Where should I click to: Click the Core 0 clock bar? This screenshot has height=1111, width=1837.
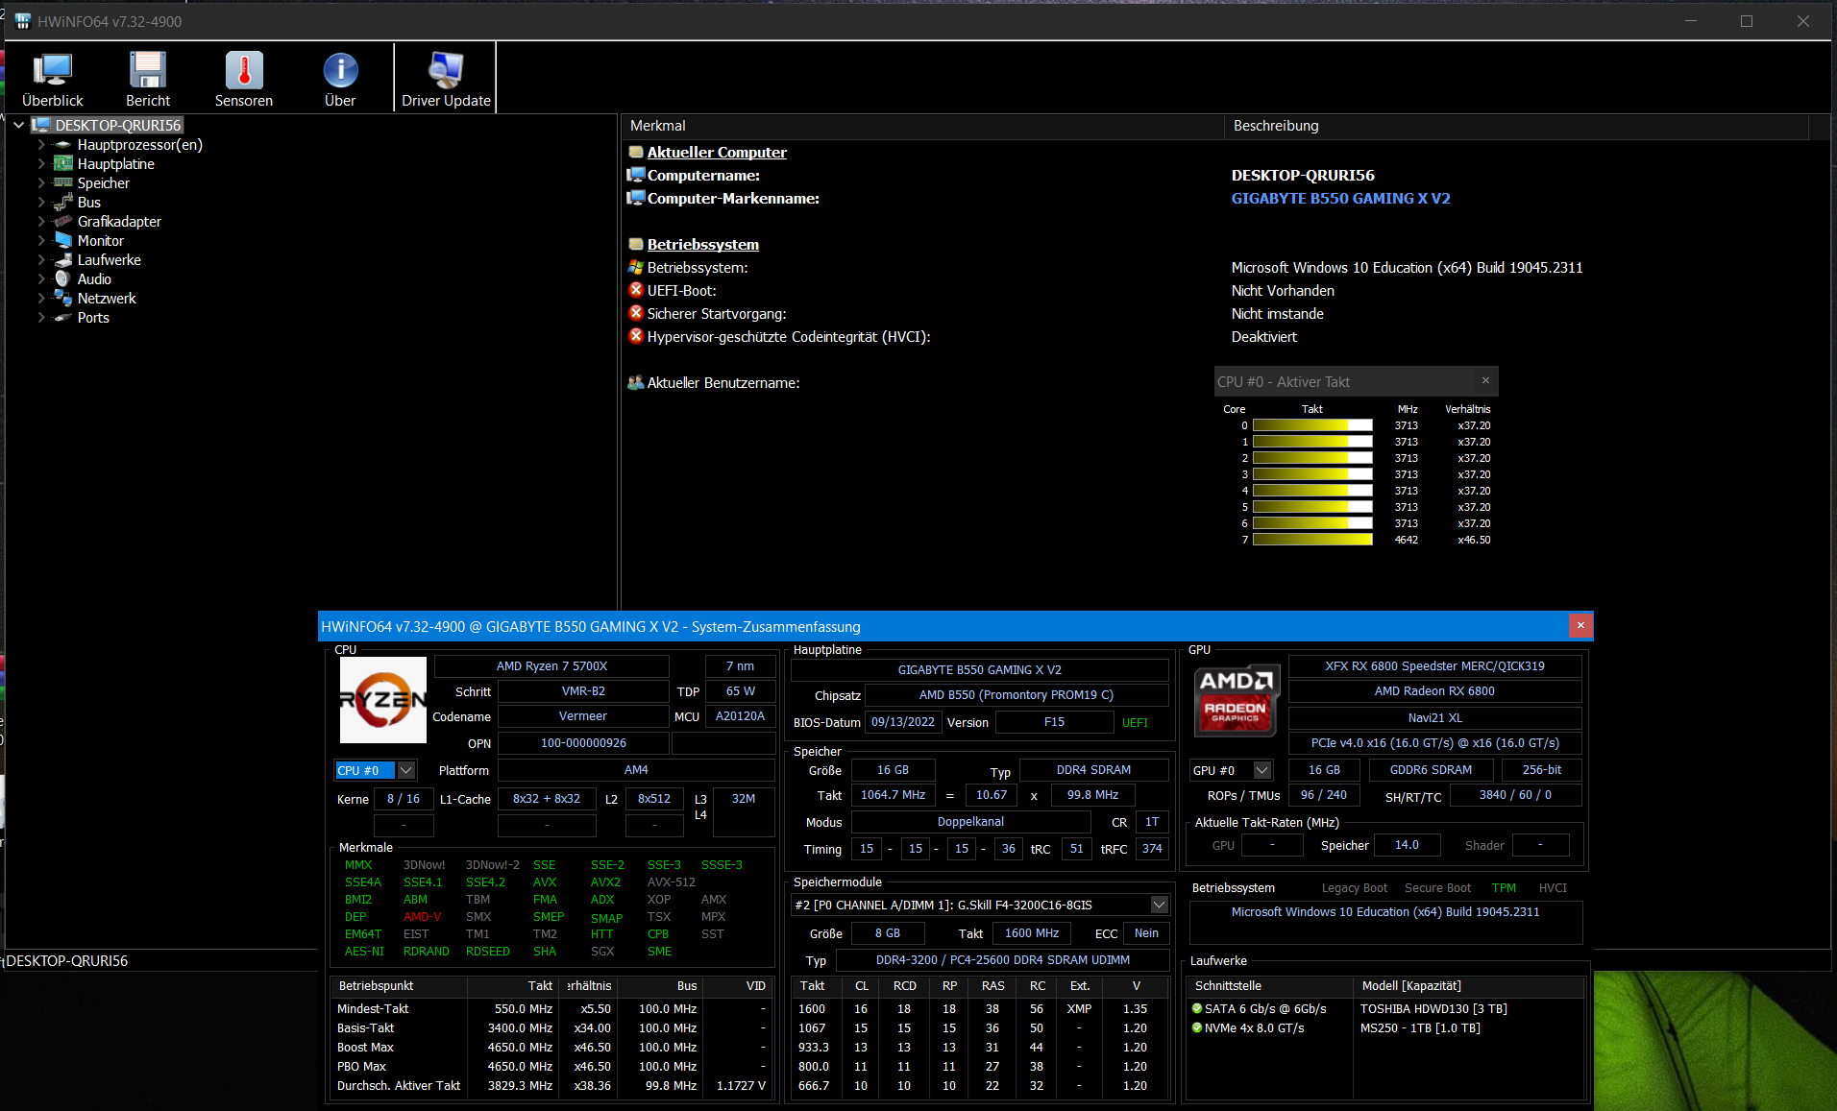(1312, 425)
